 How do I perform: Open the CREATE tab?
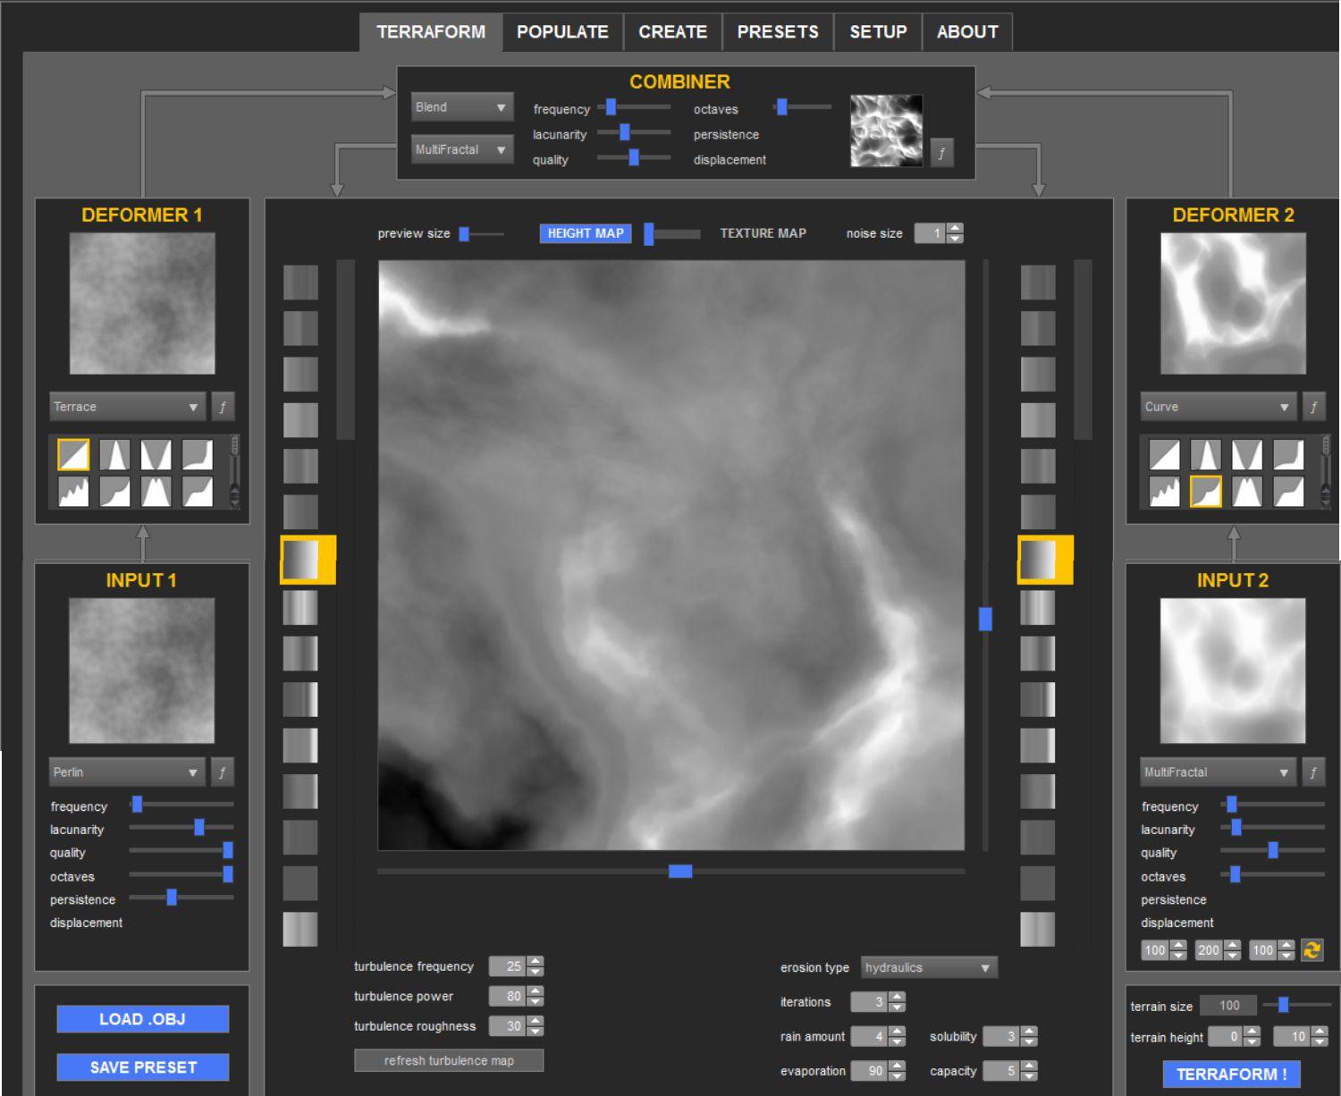[673, 32]
